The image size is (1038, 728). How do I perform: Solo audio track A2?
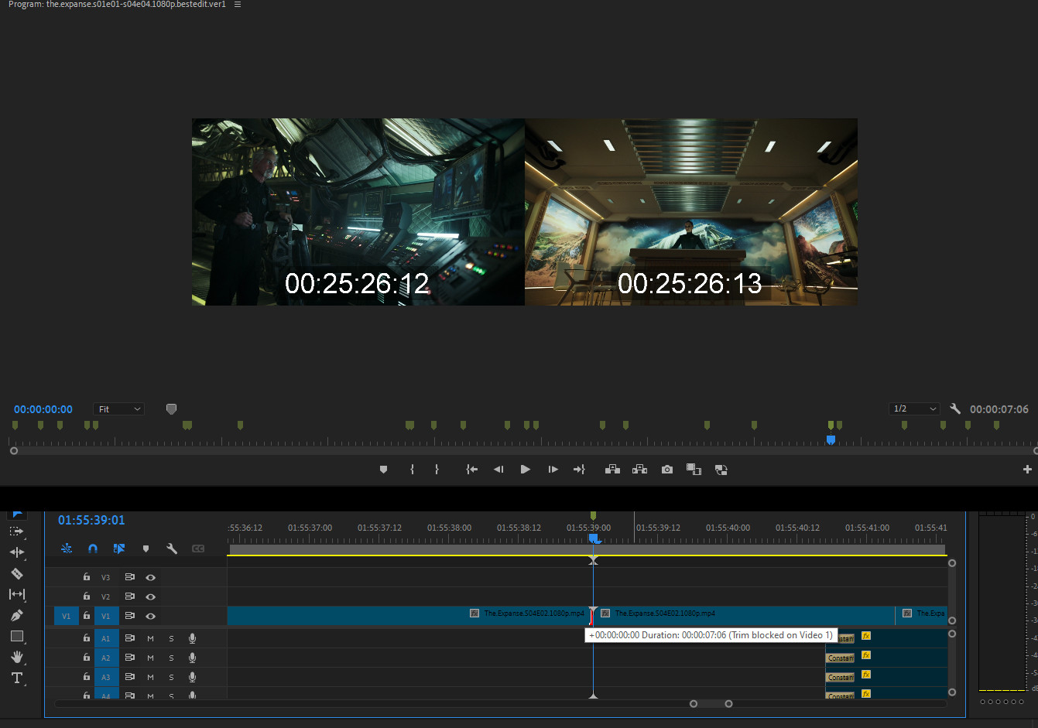point(171,658)
